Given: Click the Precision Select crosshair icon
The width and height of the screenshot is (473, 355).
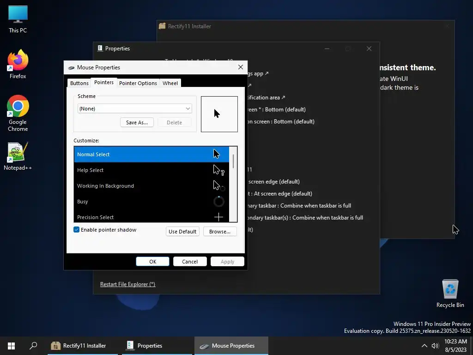Looking at the screenshot, I should click(x=218, y=217).
